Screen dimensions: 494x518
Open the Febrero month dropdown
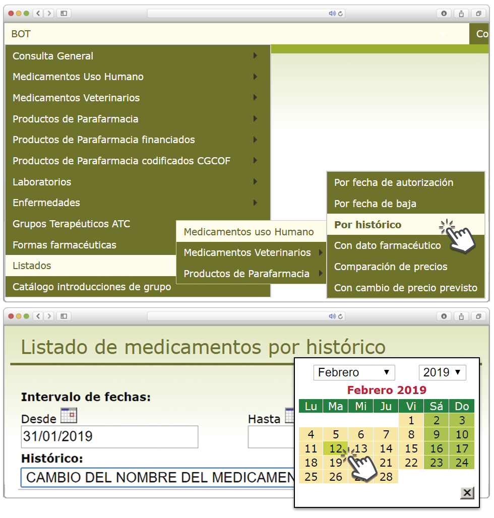[x=354, y=373]
